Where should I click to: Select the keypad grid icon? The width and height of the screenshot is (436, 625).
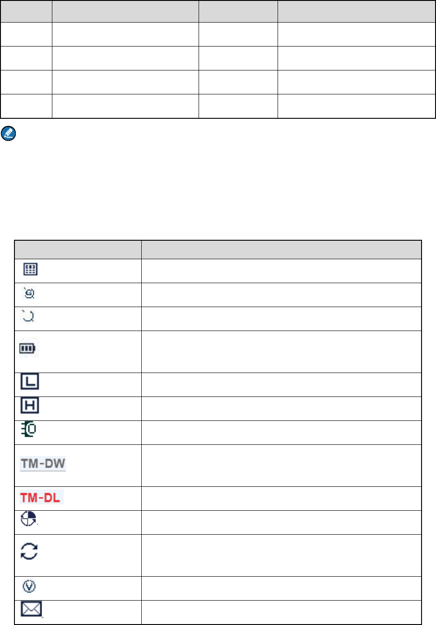tap(30, 270)
